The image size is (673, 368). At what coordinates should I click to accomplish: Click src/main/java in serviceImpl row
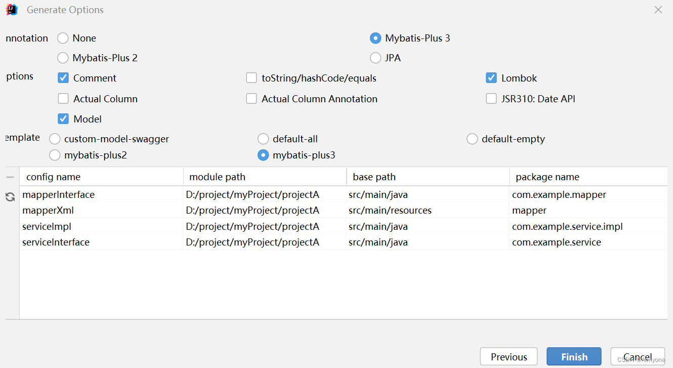378,226
